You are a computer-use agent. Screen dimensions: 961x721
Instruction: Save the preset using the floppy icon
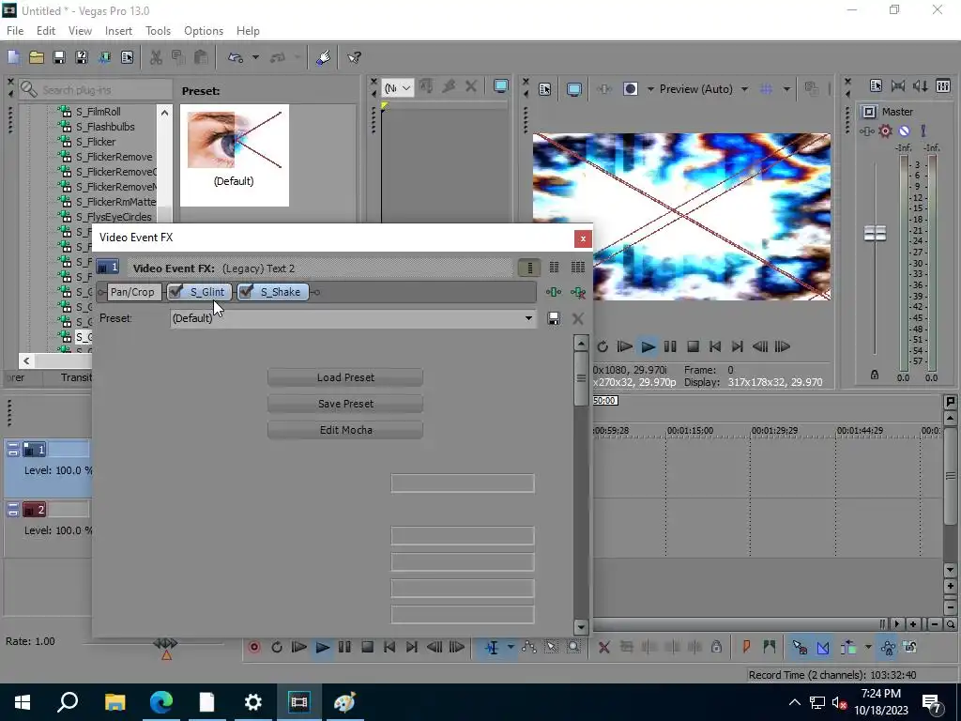tap(554, 318)
